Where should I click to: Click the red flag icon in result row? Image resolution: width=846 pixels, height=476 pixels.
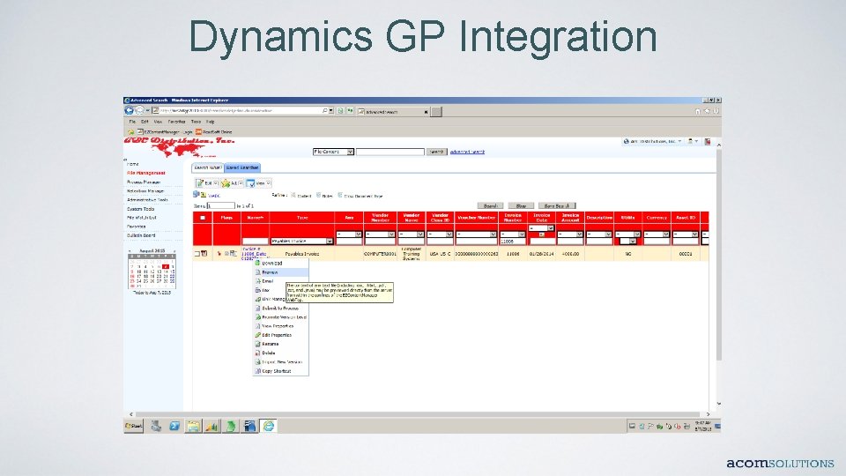[x=219, y=253]
